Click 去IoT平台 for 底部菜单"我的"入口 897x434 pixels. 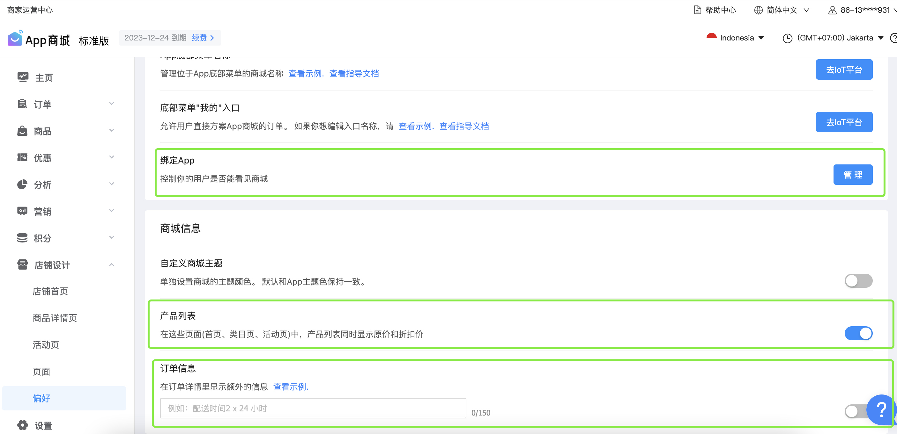click(x=844, y=122)
